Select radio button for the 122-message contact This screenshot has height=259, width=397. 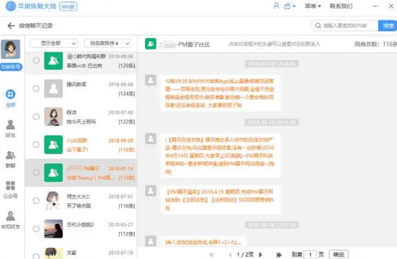tap(36, 117)
